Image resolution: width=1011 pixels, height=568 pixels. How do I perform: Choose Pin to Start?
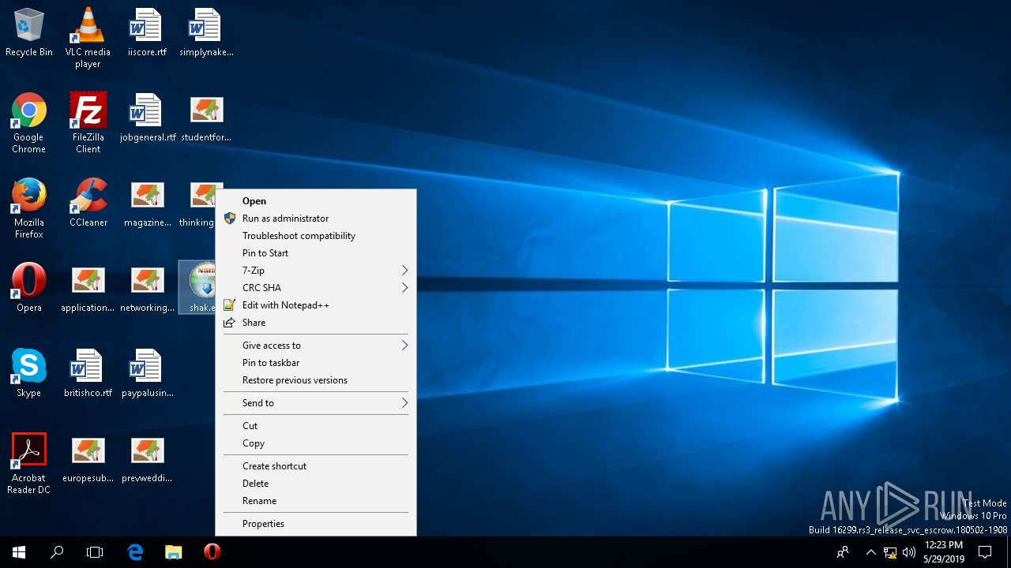(316, 253)
